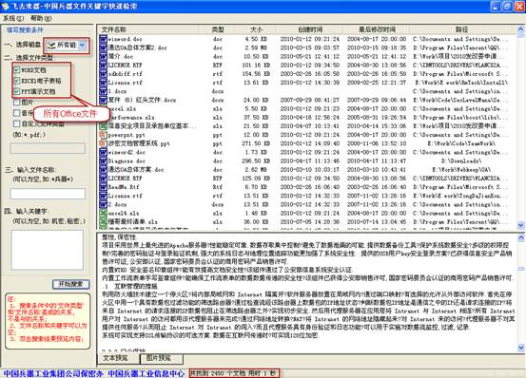Sort by the 最后修改时间 column header

(377, 29)
